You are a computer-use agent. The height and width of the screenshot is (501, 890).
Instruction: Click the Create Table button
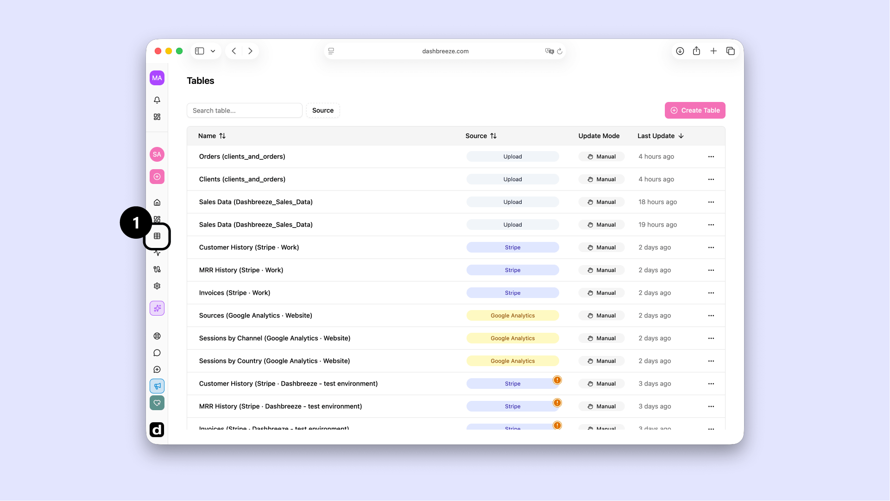click(695, 110)
